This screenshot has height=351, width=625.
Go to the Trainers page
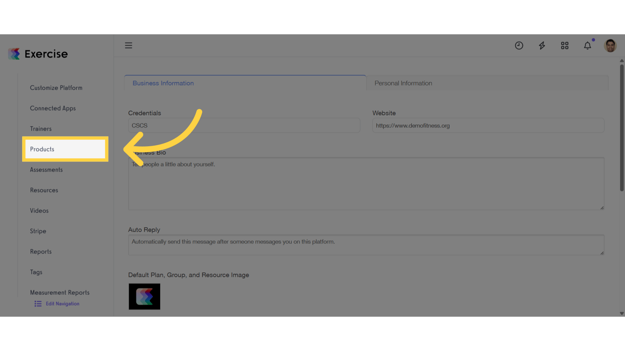click(x=41, y=128)
